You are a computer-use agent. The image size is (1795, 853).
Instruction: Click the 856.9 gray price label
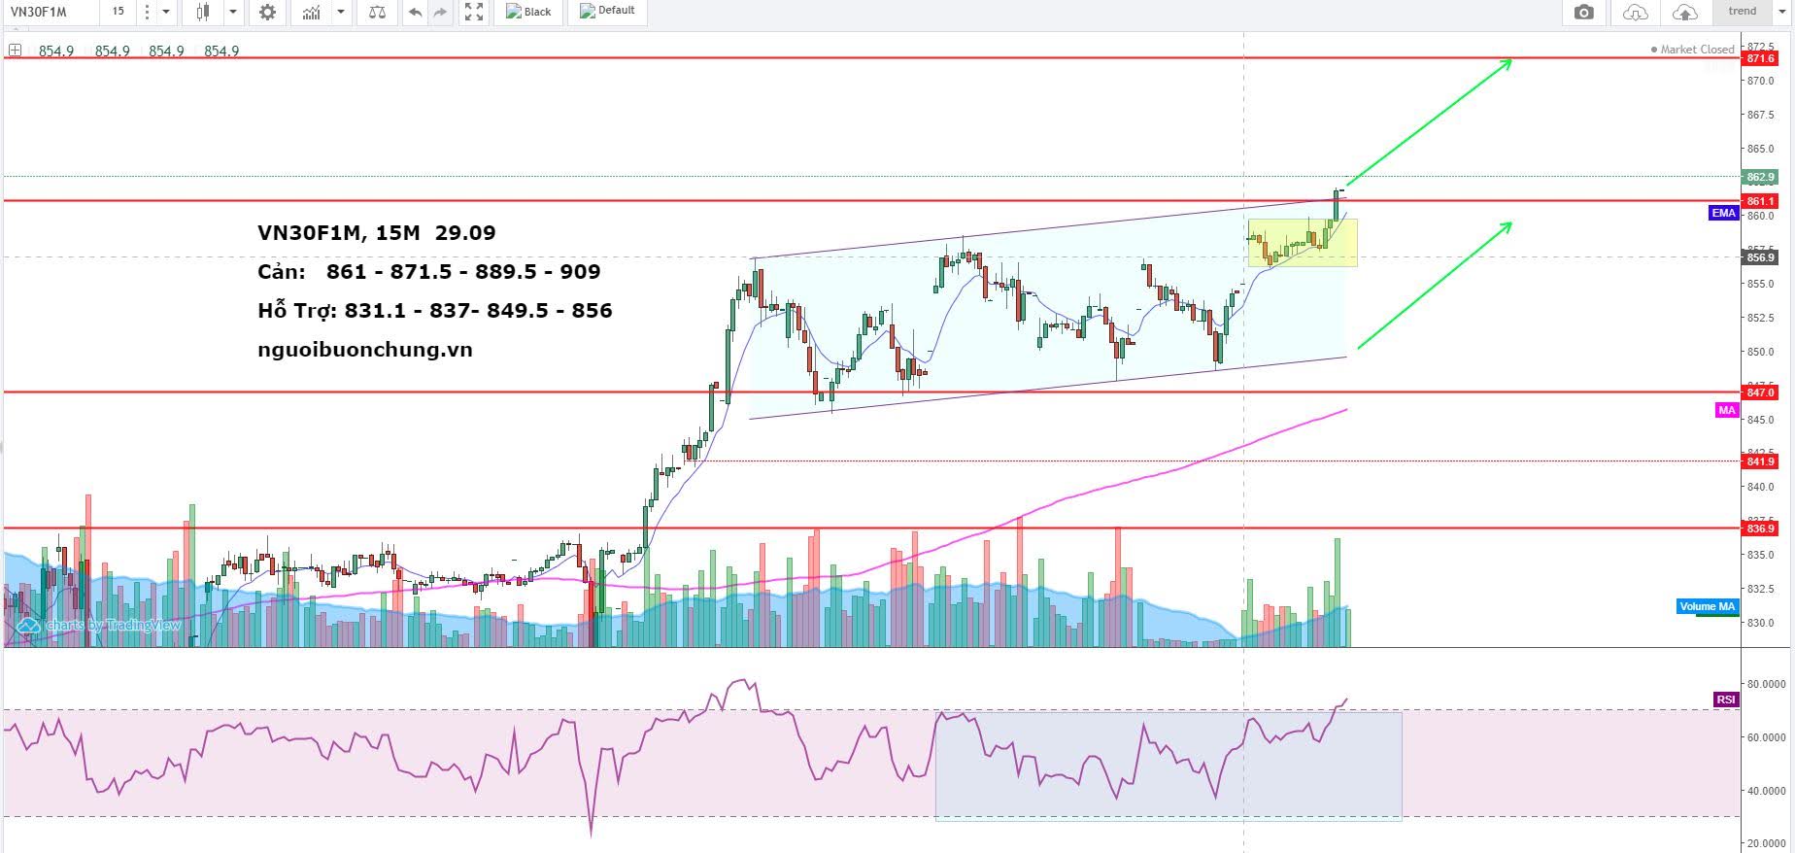[1761, 257]
